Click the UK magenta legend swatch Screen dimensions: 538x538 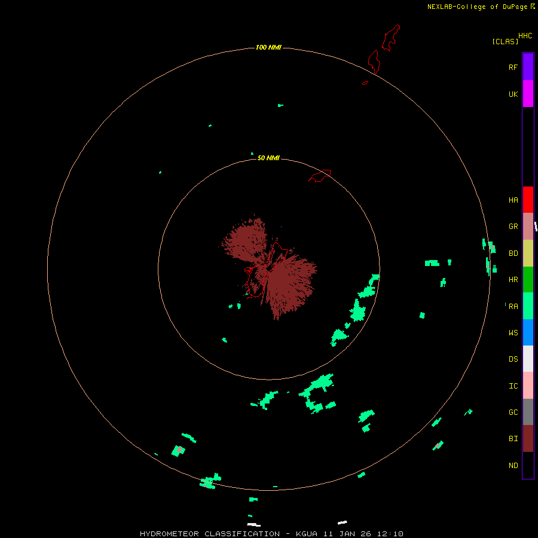click(x=528, y=94)
